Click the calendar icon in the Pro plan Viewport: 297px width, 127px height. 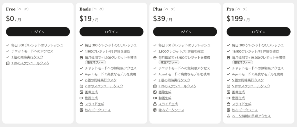click(228, 86)
